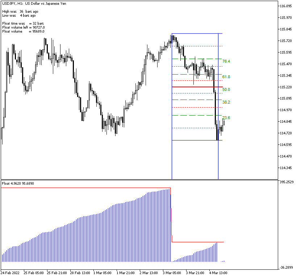Image resolution: width=297 pixels, height=277 pixels.
Task: Click the '28 Feb 13:00' time axis label
Action: pos(80,273)
